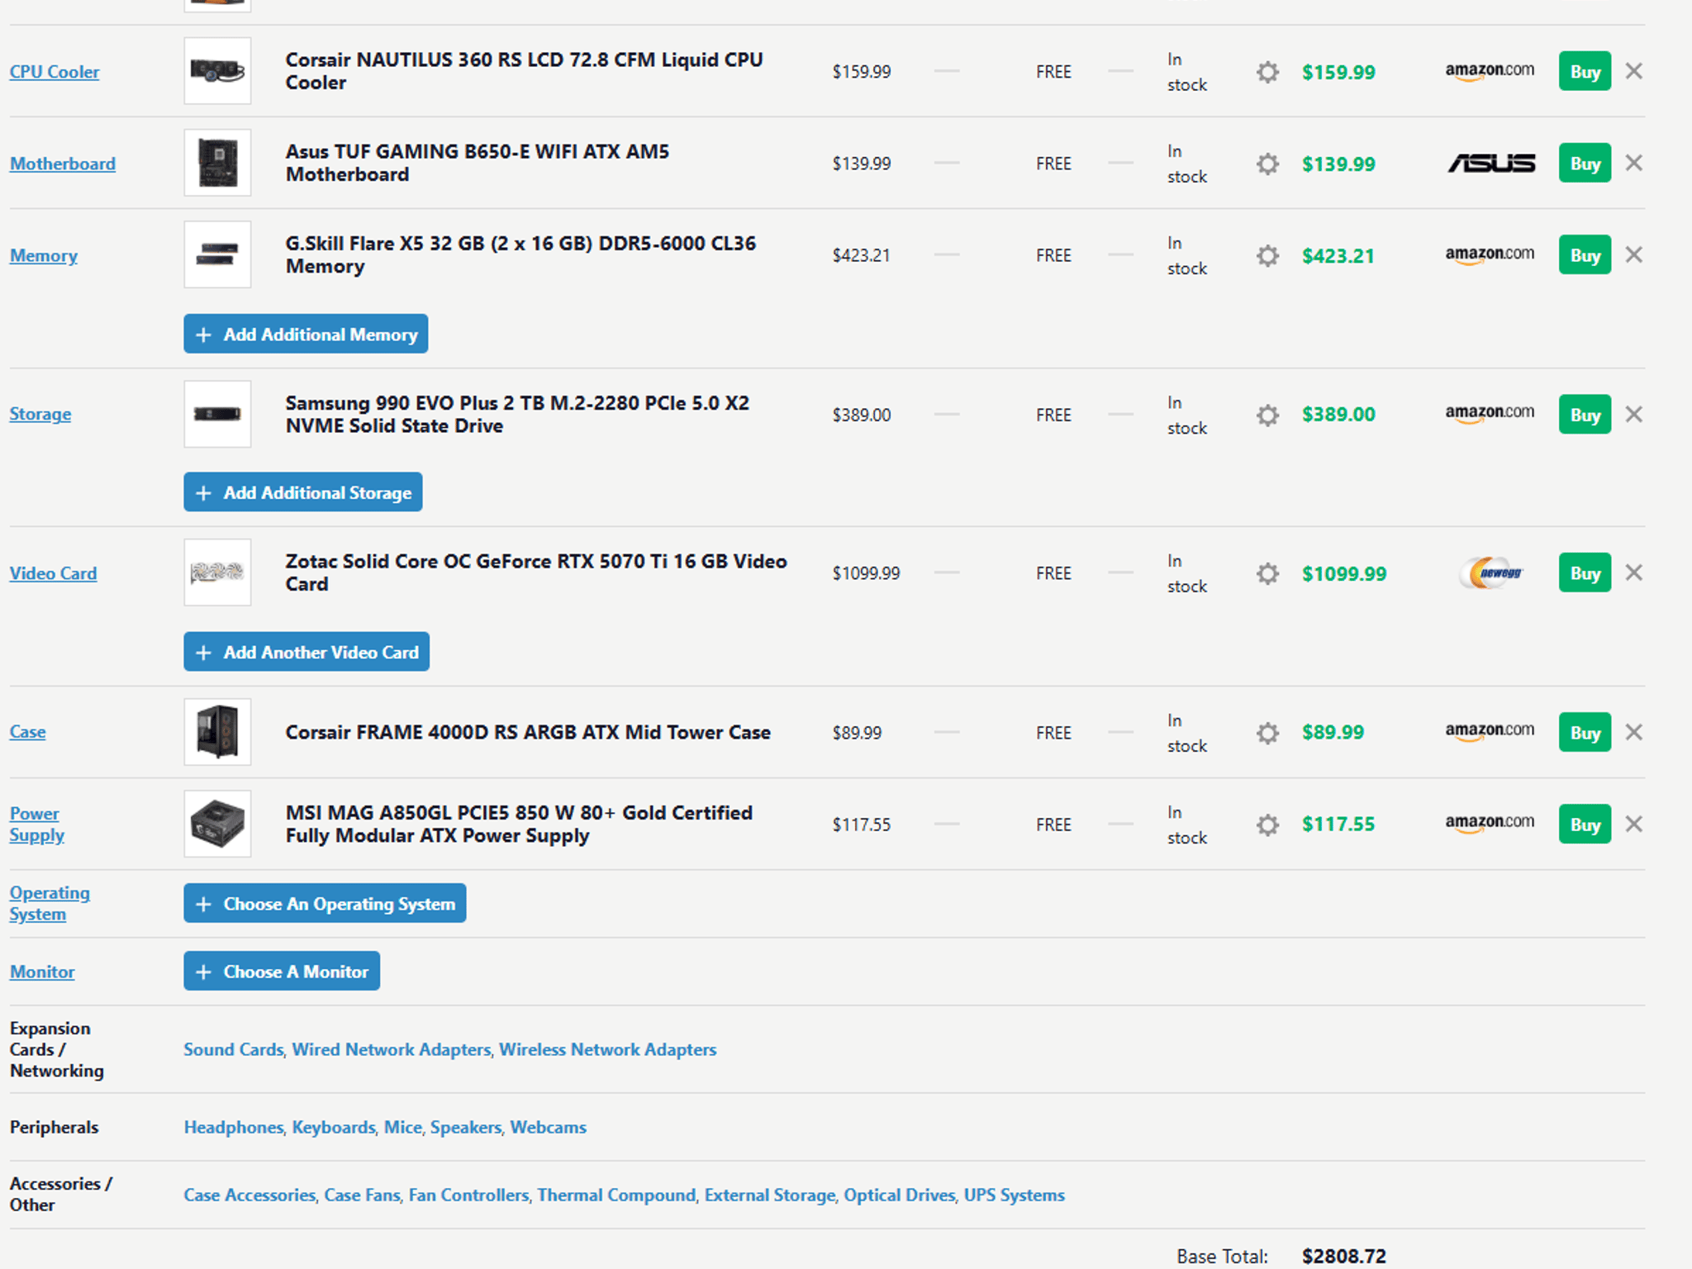Browse Sound Cards link
Image resolution: width=1692 pixels, height=1269 pixels.
click(x=234, y=1049)
